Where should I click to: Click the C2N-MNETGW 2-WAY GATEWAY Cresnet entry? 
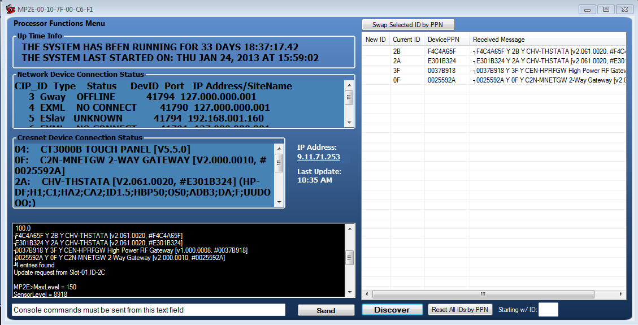pos(141,166)
